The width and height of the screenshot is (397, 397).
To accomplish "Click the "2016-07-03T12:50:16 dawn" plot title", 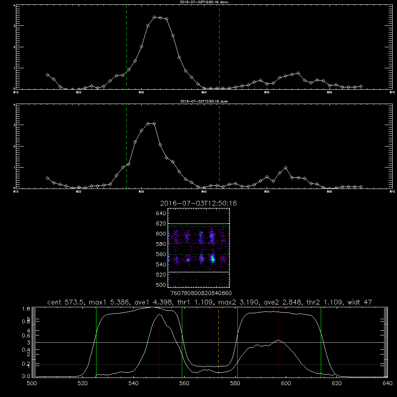I will [x=204, y=2].
